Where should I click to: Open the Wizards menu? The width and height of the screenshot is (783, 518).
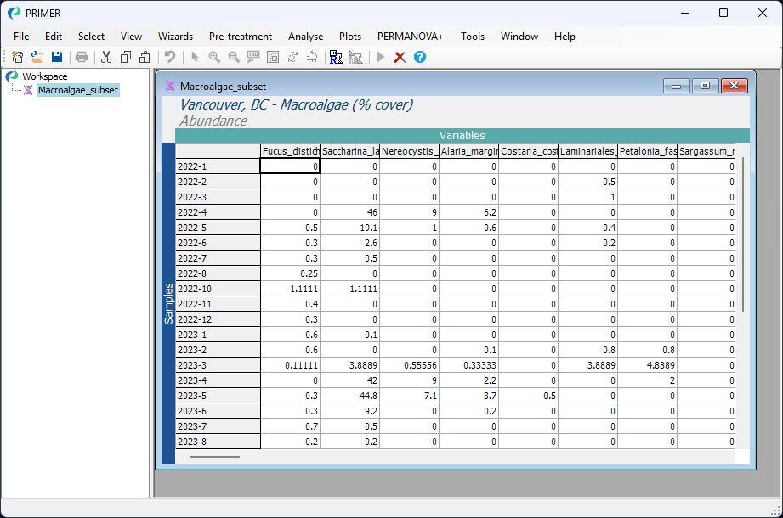click(176, 37)
